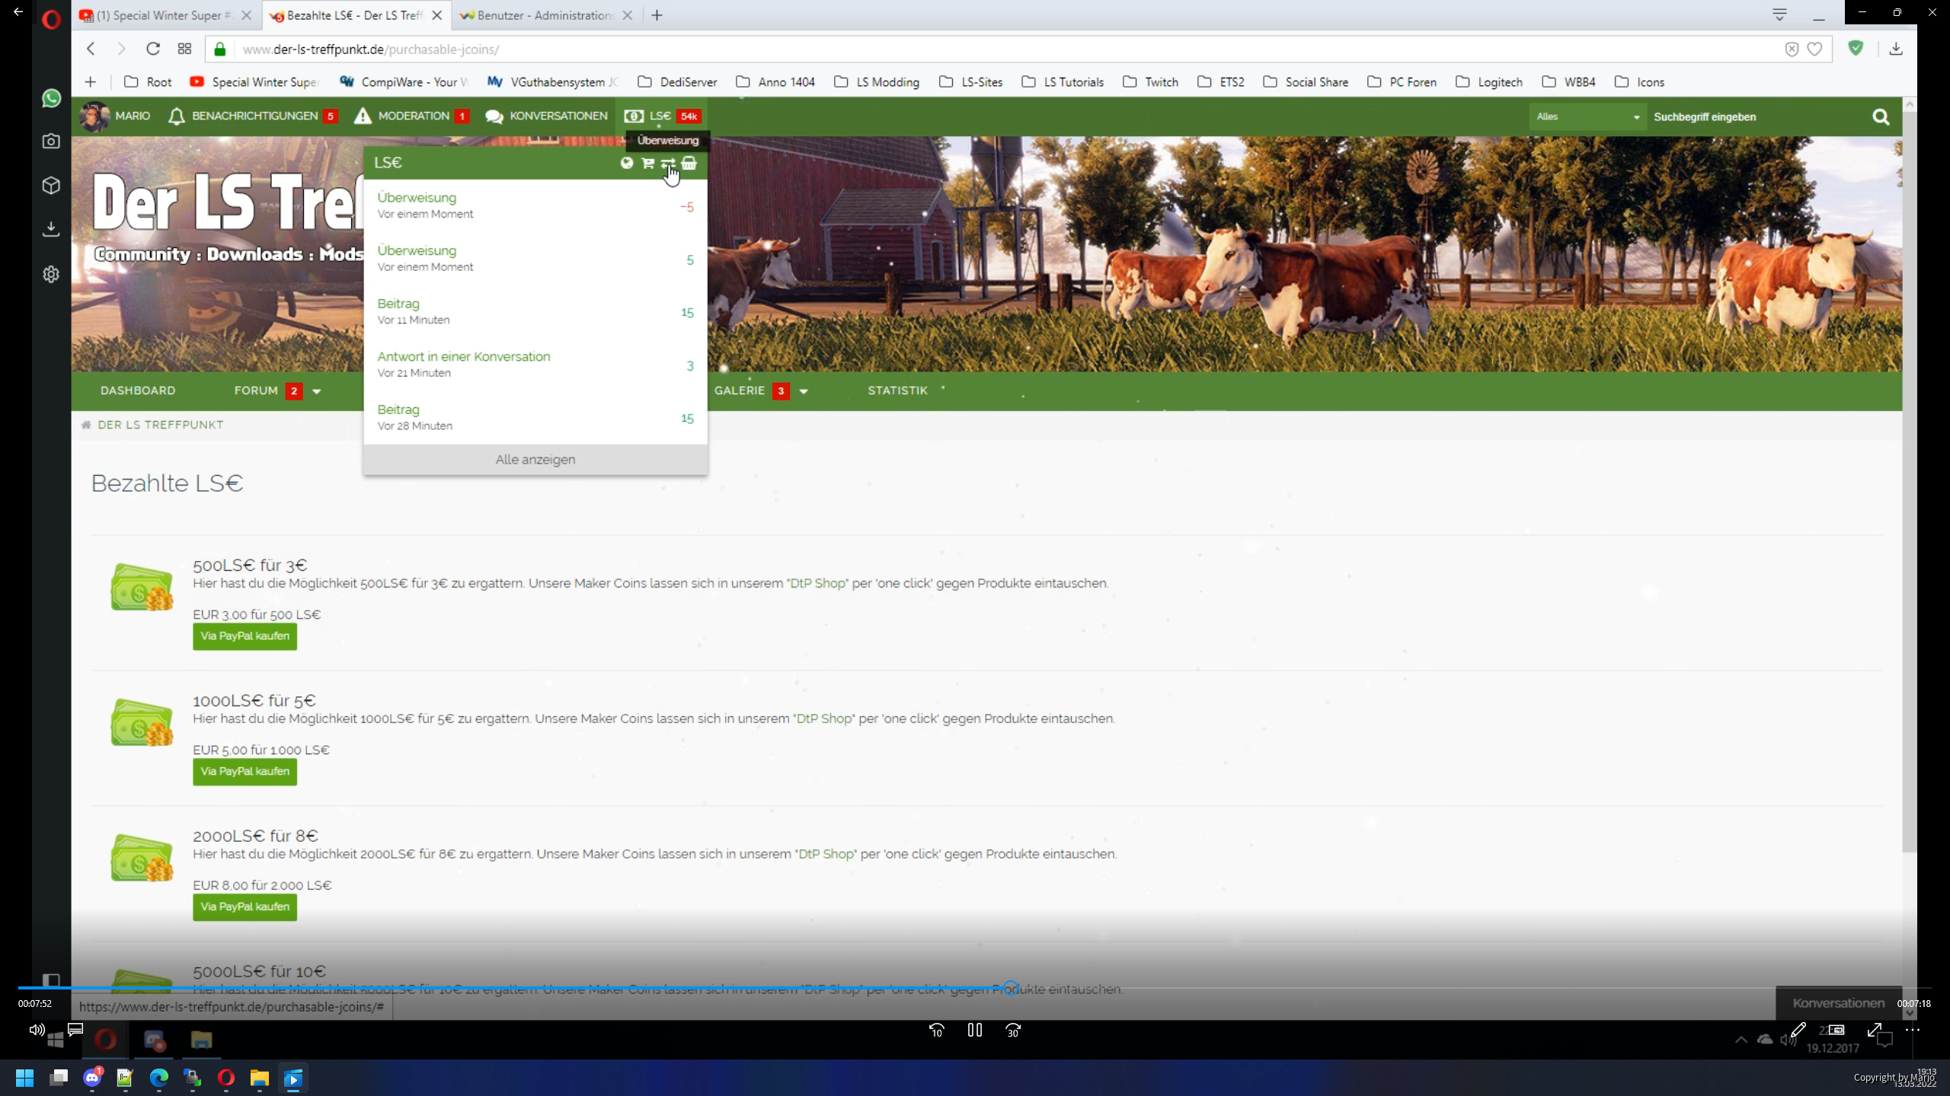Open the subtitles icon in video player
1950x1096 pixels.
pos(75,1030)
